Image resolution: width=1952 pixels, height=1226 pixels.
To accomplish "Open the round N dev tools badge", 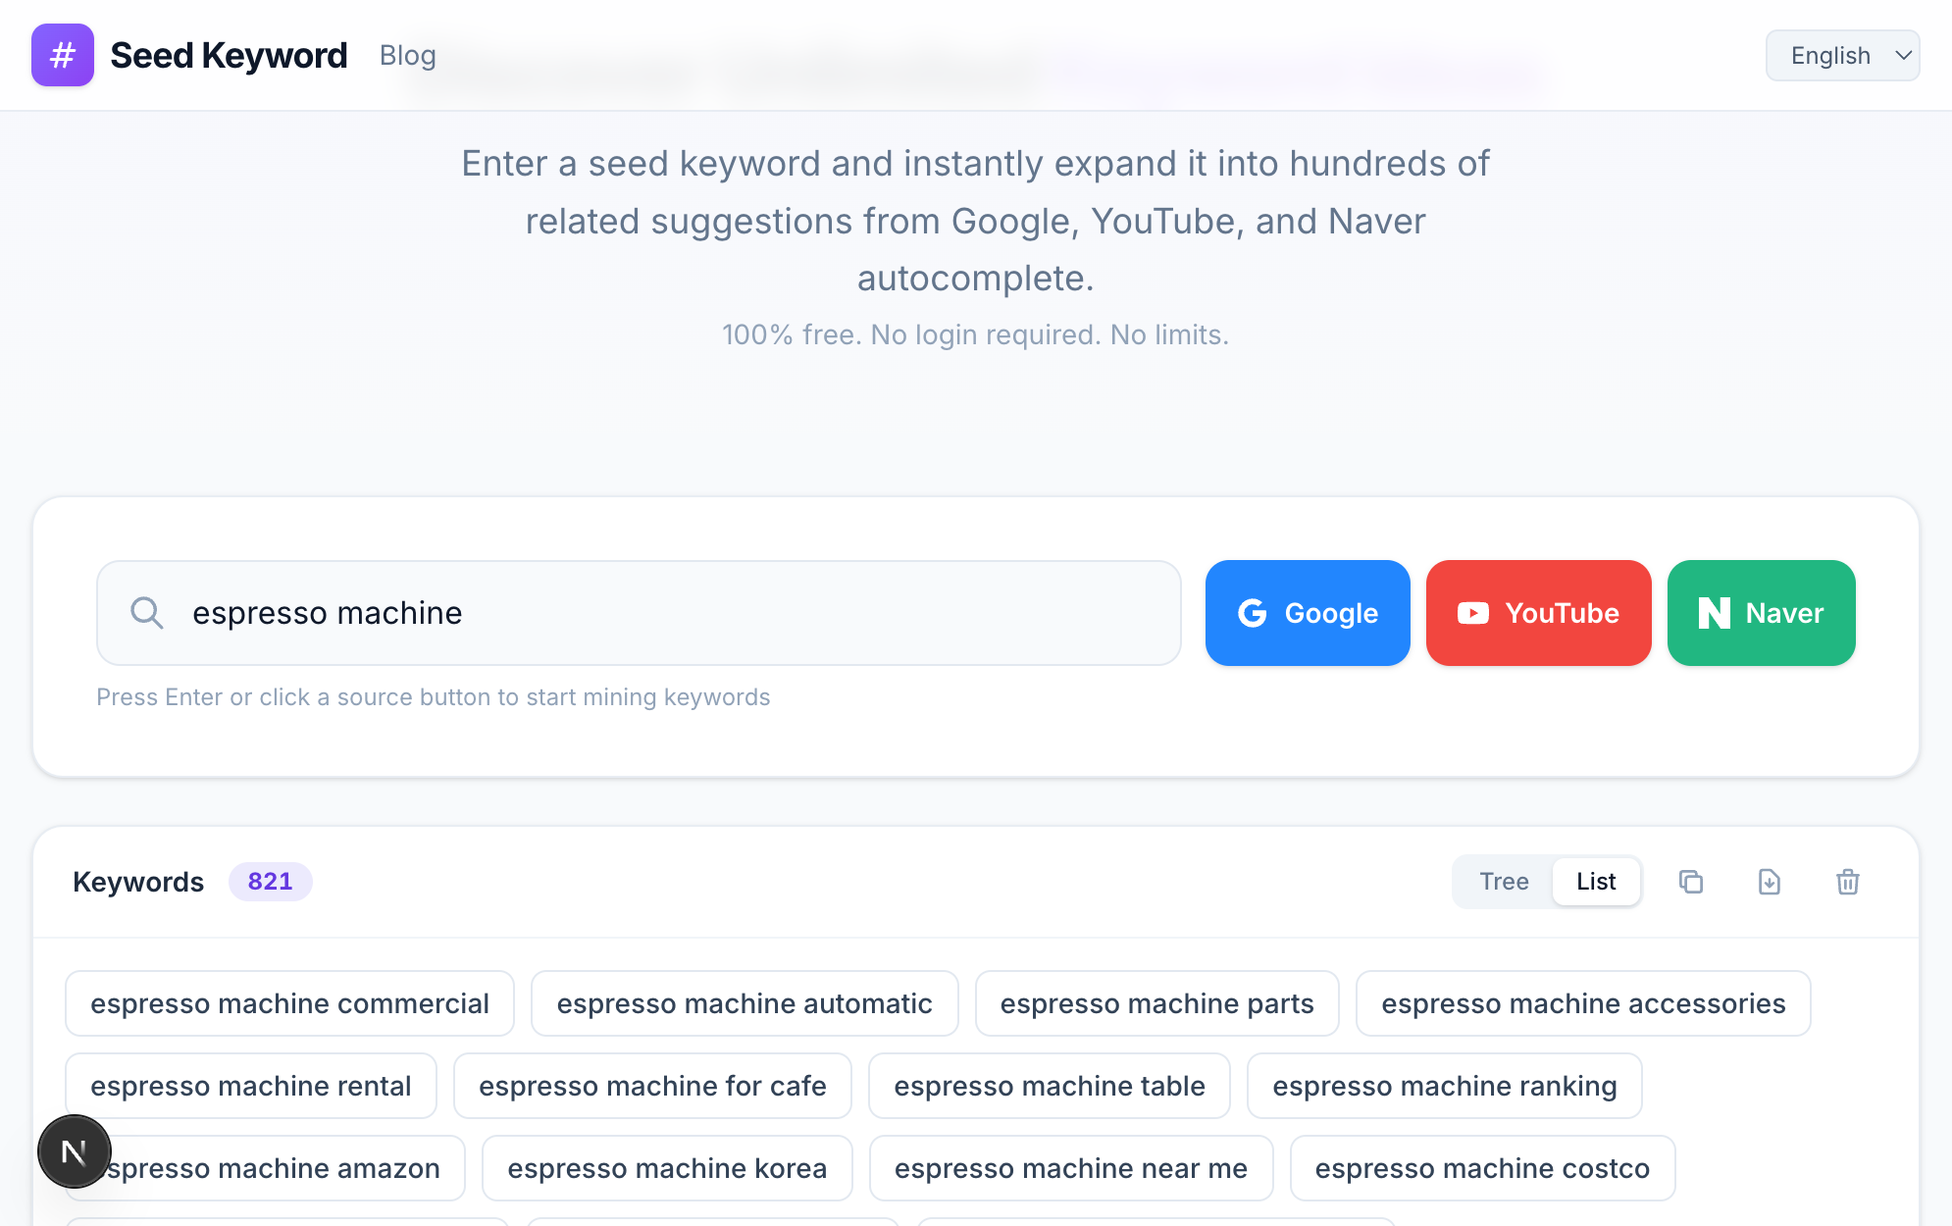I will (75, 1151).
